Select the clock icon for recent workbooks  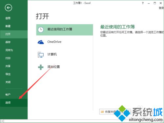41,30
